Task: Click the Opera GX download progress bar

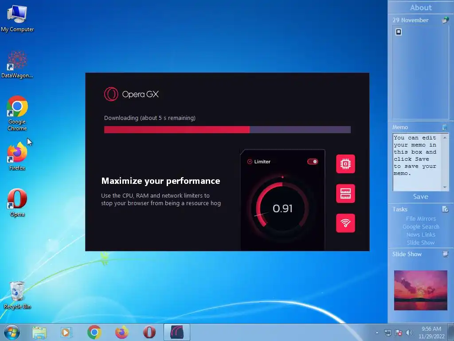Action: tap(227, 130)
